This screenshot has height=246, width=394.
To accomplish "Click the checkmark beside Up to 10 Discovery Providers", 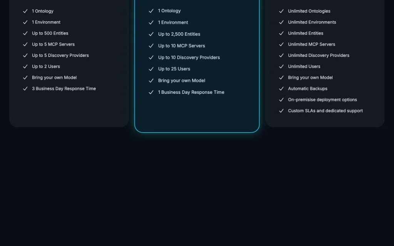I will (x=151, y=58).
